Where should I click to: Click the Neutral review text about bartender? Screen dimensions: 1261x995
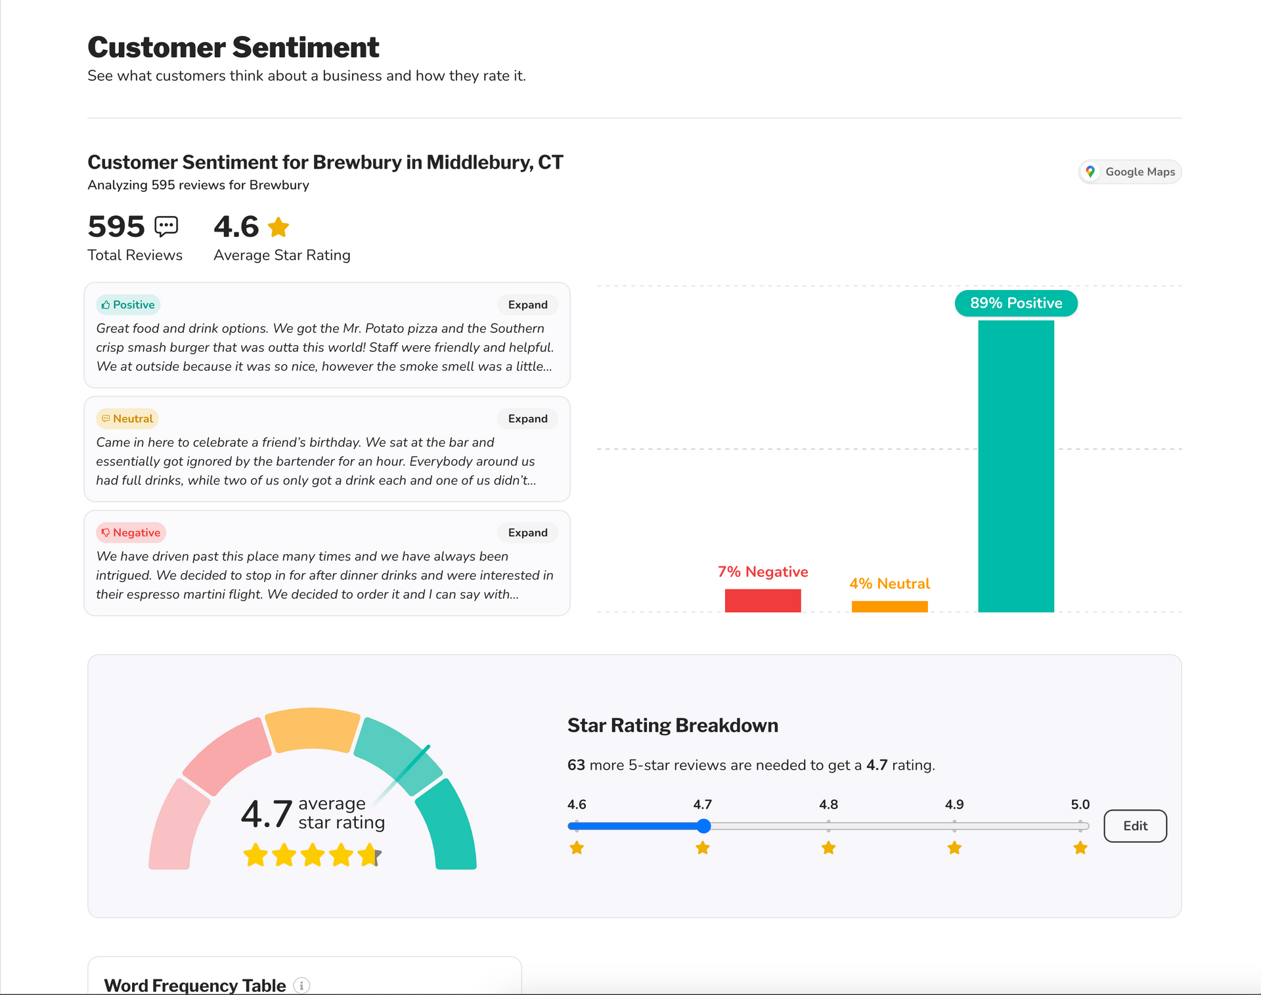click(316, 461)
